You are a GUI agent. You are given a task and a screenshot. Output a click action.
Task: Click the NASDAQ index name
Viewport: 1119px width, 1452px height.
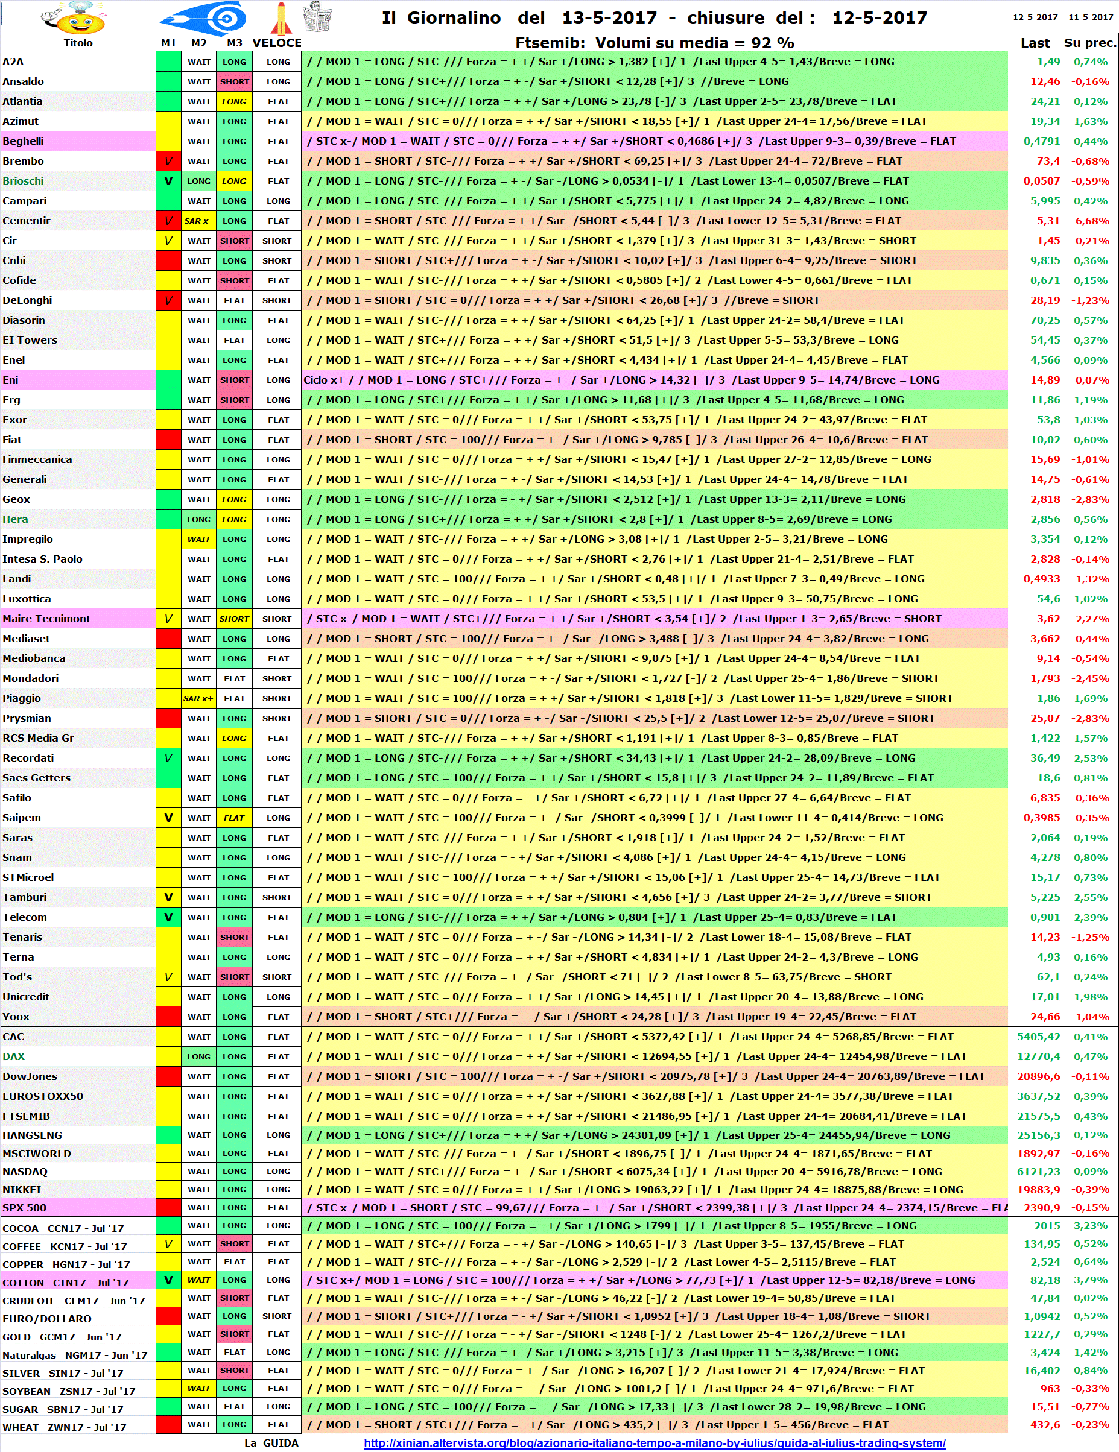pyautogui.click(x=25, y=1172)
